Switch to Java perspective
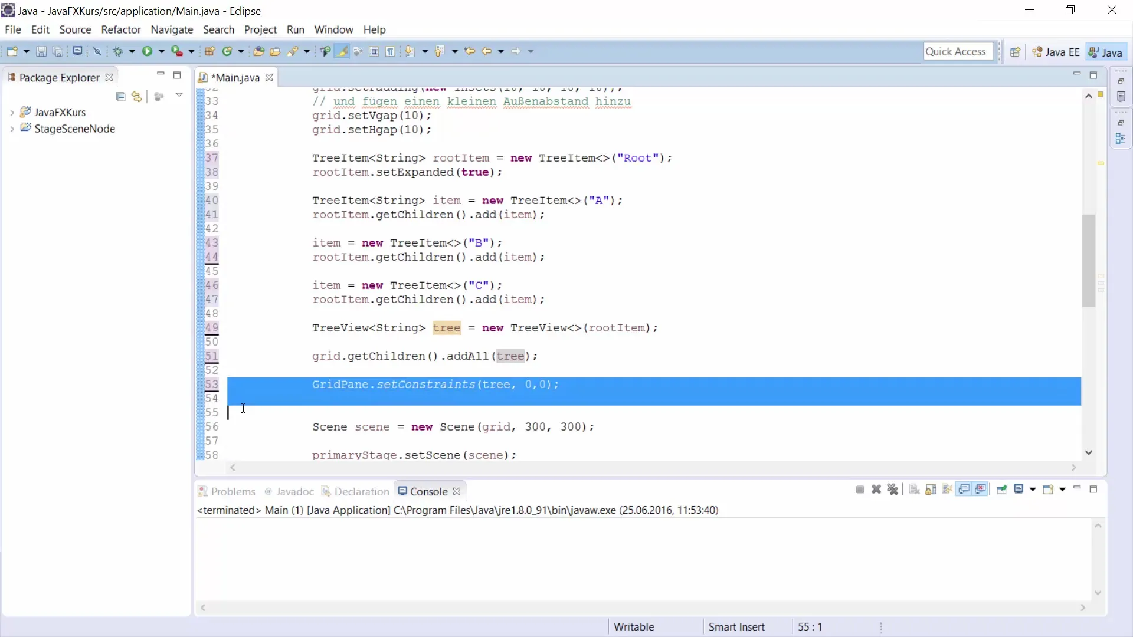The height and width of the screenshot is (637, 1133). click(1106, 52)
